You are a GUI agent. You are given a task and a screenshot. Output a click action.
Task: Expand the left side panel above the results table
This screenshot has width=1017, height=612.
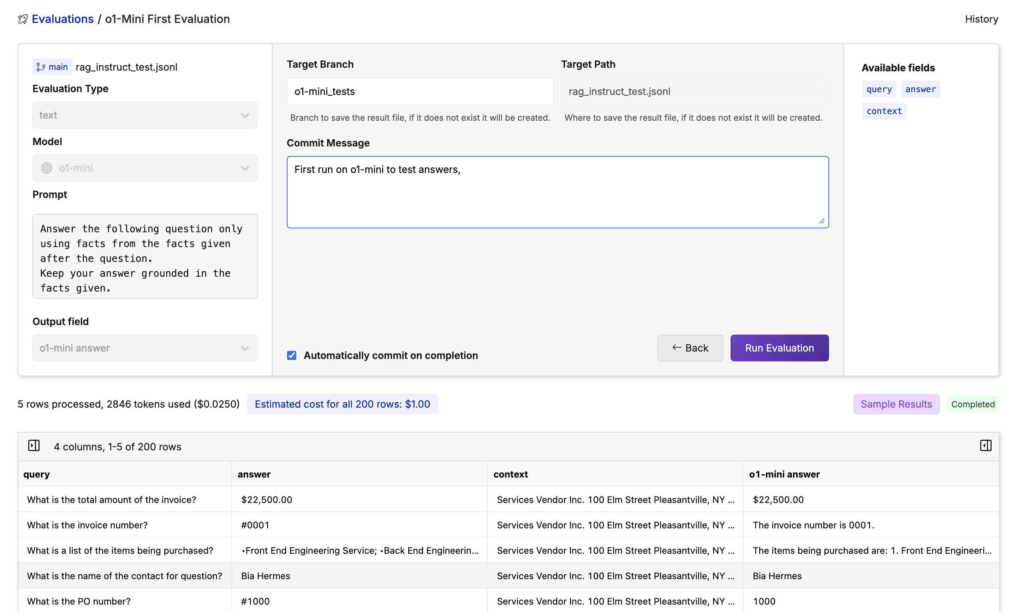point(34,445)
